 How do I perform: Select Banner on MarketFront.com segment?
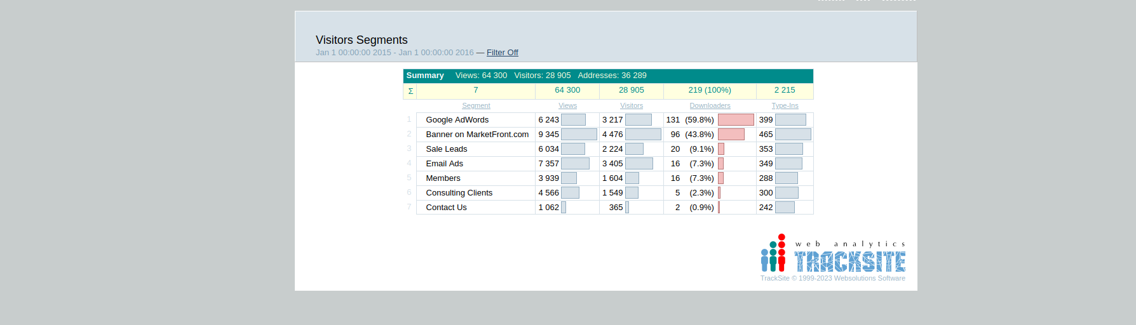point(477,135)
